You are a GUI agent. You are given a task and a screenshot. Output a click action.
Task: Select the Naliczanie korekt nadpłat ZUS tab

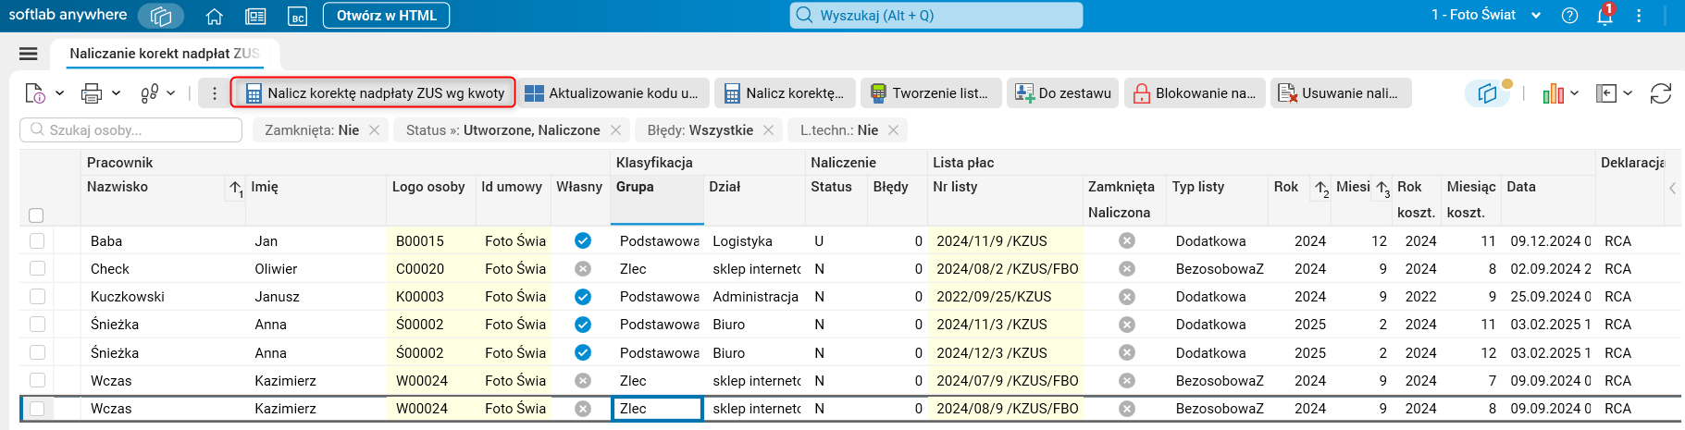pyautogui.click(x=165, y=54)
